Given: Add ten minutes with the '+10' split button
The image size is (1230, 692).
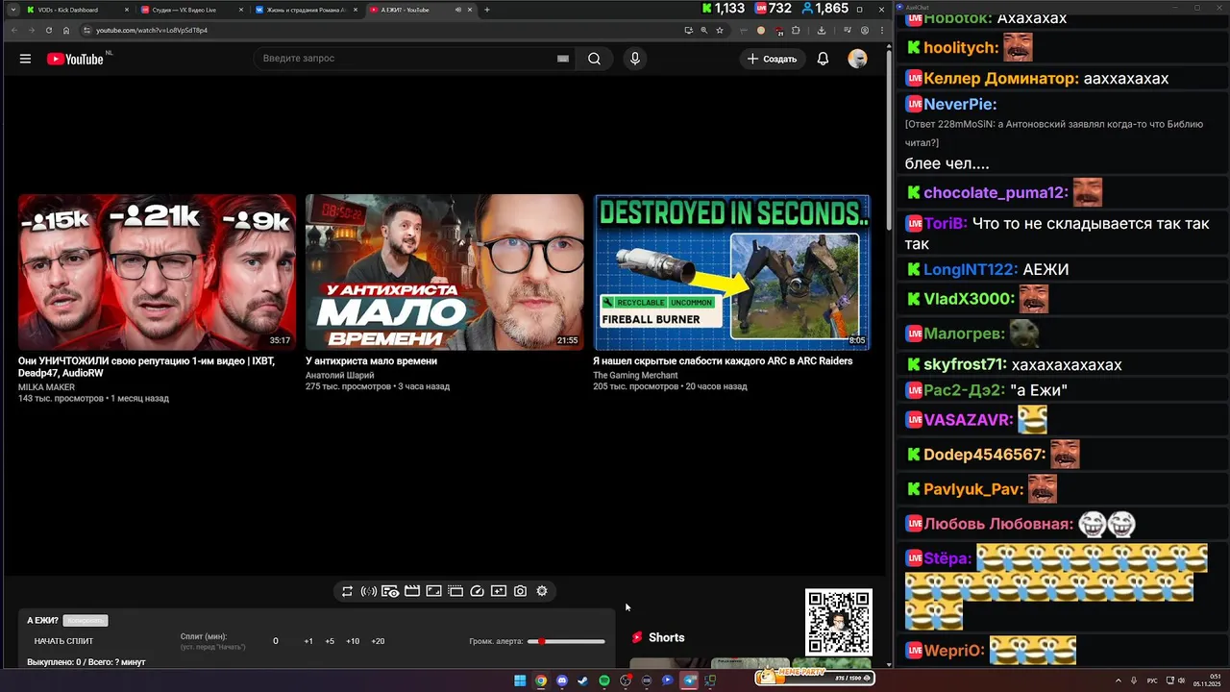Looking at the screenshot, I should point(353,641).
